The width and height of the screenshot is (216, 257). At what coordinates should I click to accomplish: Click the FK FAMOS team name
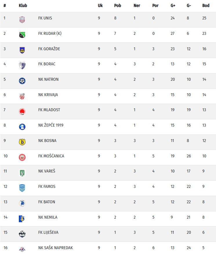click(x=47, y=186)
